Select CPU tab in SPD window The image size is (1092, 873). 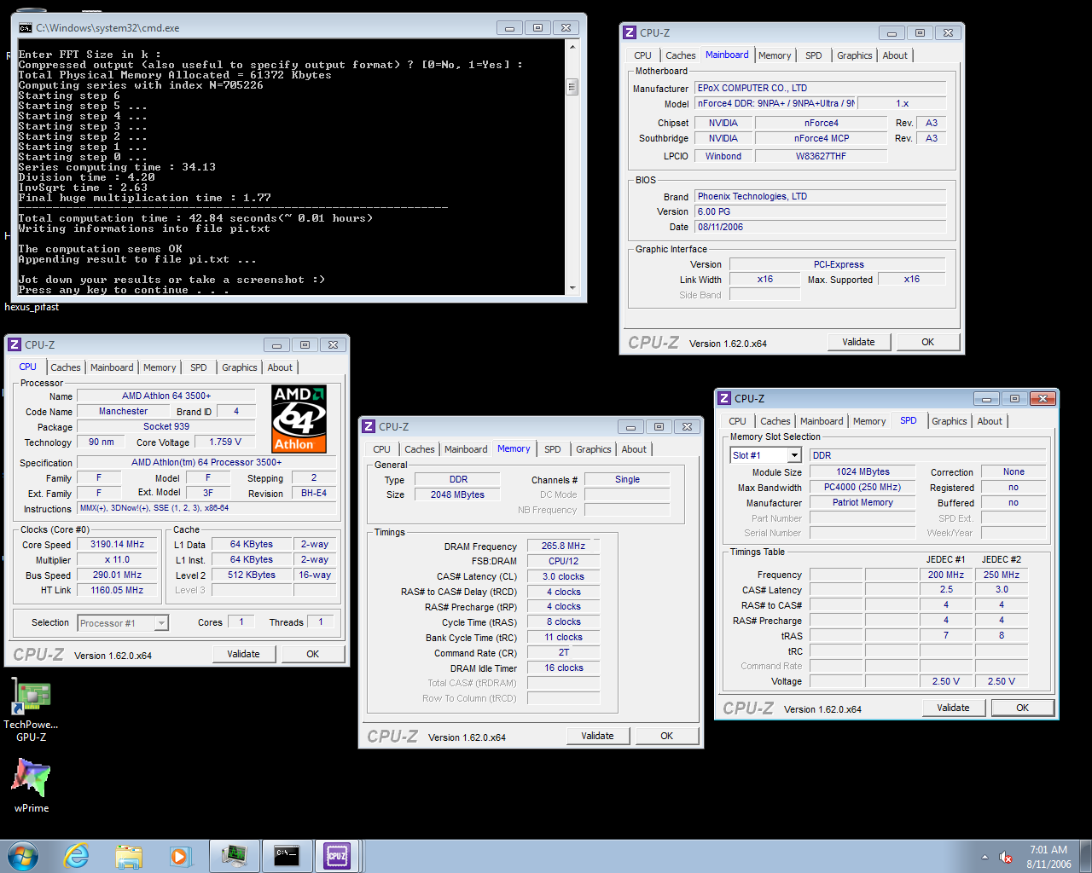coord(738,421)
